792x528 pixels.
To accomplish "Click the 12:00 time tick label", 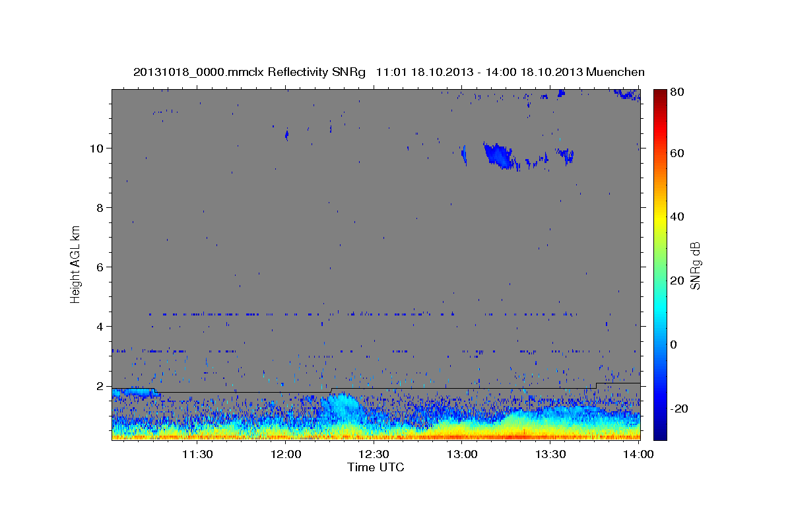I will pyautogui.click(x=286, y=454).
